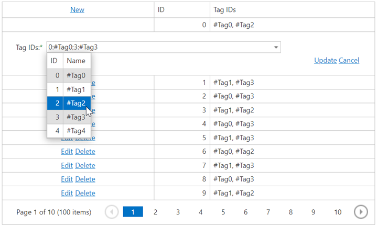Click cell '#Tag0, #Tag3' in row 2
The width and height of the screenshot is (377, 227).
click(292, 96)
